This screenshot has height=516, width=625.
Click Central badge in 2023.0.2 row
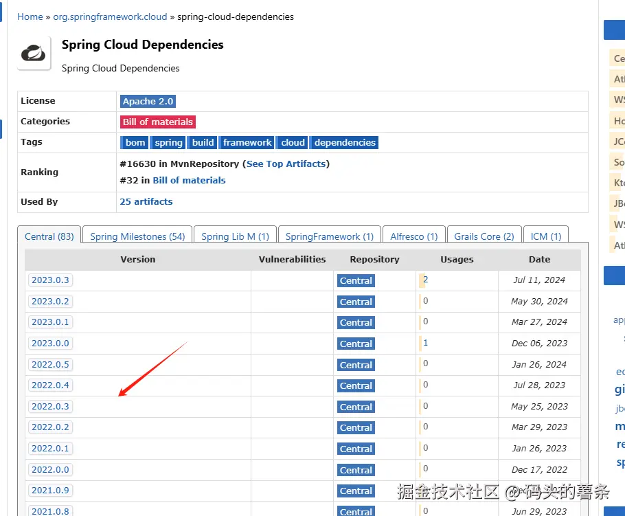[356, 302]
